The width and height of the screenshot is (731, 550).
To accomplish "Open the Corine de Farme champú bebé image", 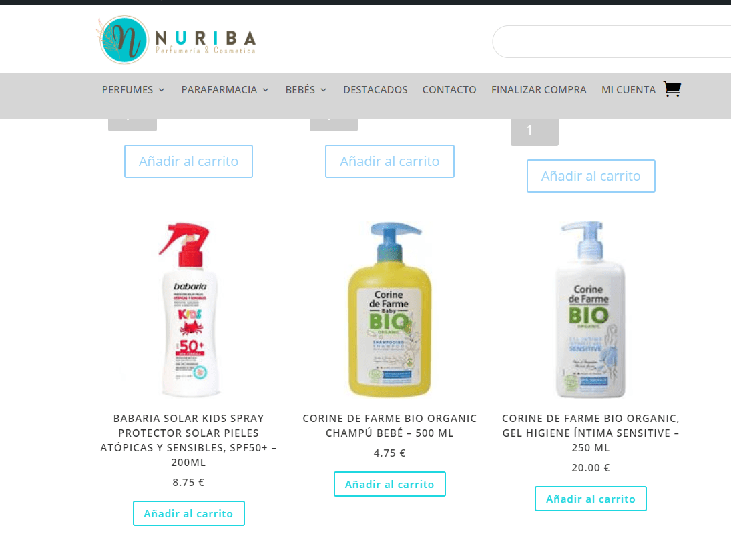I will click(390, 309).
